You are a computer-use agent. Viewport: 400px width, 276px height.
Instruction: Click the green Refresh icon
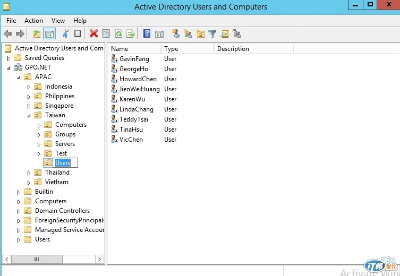click(x=118, y=33)
